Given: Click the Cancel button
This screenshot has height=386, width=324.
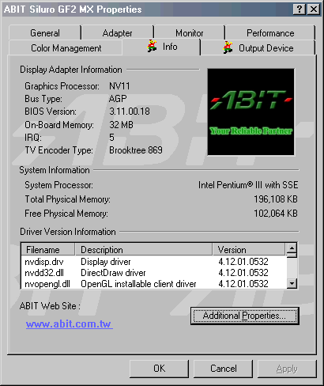Looking at the screenshot, I should [x=223, y=369].
